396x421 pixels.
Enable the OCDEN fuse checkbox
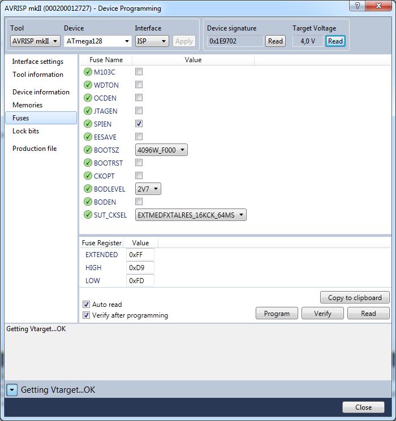coord(139,97)
